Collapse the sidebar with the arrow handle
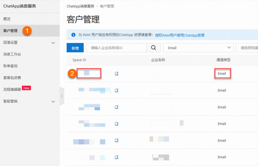 point(62,96)
